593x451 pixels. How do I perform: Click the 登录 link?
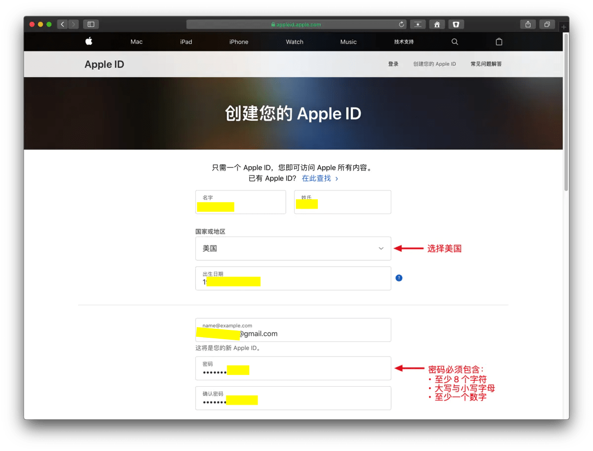tap(393, 64)
